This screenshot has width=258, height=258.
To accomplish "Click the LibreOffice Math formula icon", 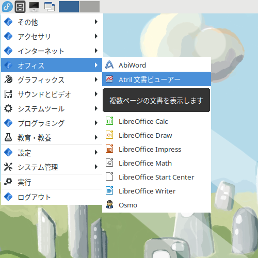I will pyautogui.click(x=109, y=163).
